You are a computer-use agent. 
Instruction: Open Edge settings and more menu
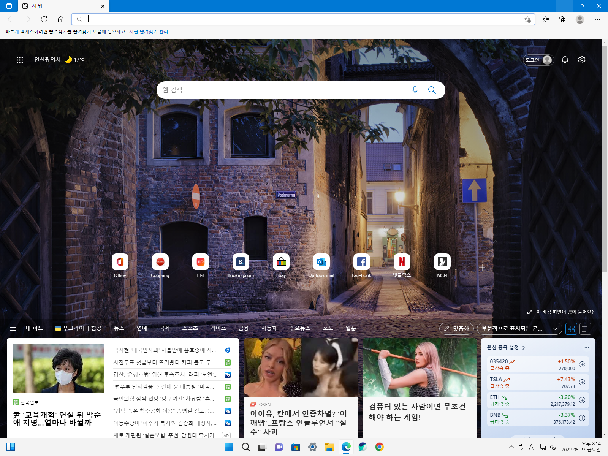597,19
